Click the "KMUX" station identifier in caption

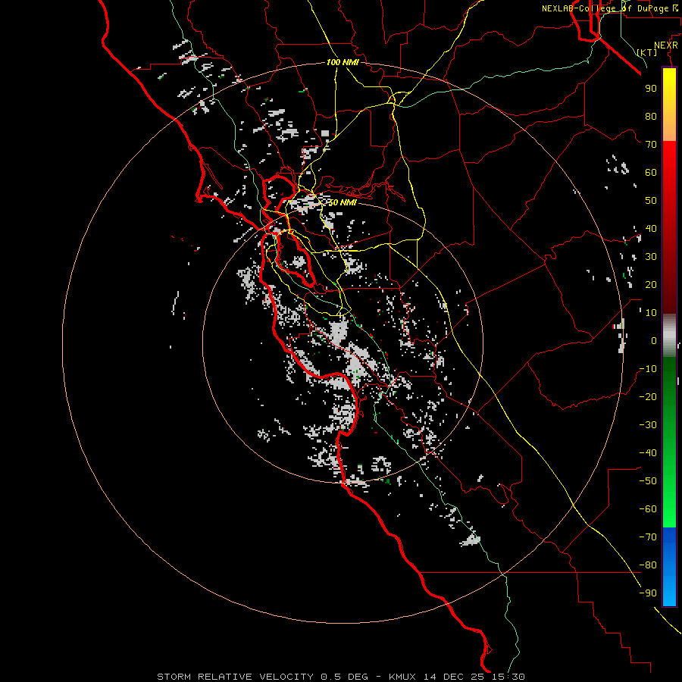pos(402,677)
